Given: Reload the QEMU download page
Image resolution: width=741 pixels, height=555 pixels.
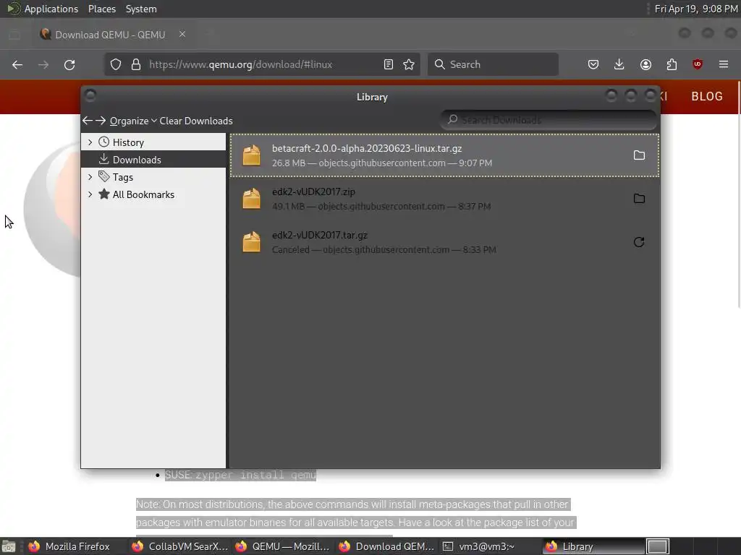Looking at the screenshot, I should click(x=69, y=64).
